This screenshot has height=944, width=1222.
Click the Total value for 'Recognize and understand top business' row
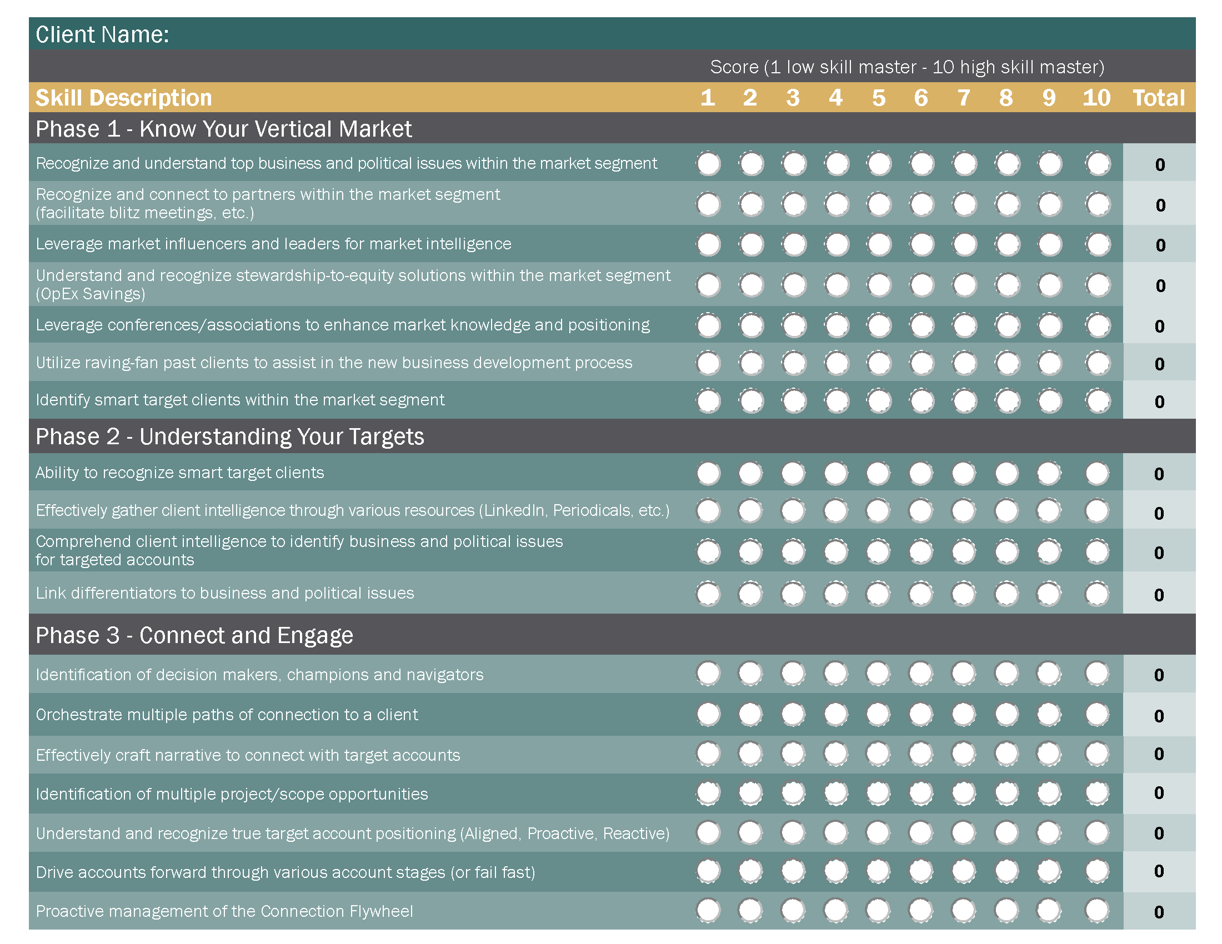(x=1160, y=164)
